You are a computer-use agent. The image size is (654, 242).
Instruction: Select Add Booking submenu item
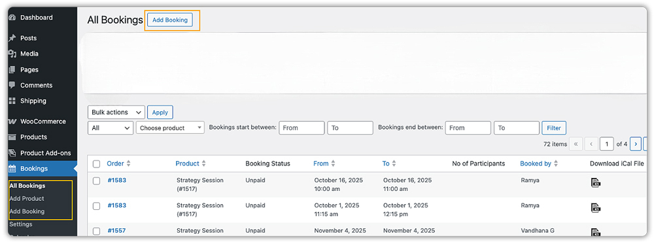click(x=27, y=211)
